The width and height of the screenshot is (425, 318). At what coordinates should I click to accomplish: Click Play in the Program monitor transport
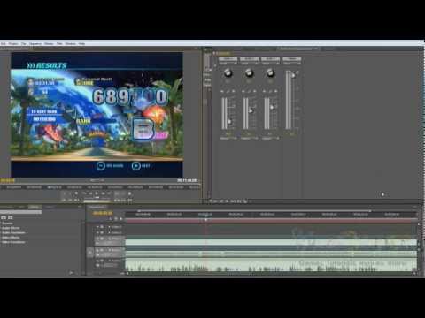point(97,193)
